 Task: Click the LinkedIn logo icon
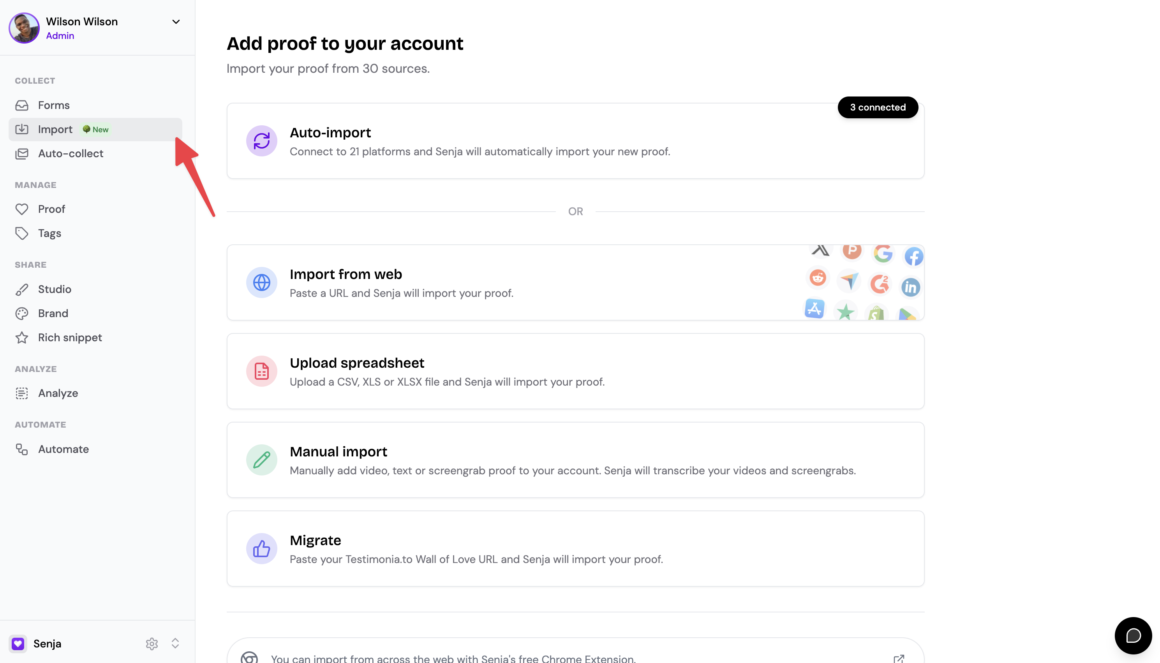(911, 287)
